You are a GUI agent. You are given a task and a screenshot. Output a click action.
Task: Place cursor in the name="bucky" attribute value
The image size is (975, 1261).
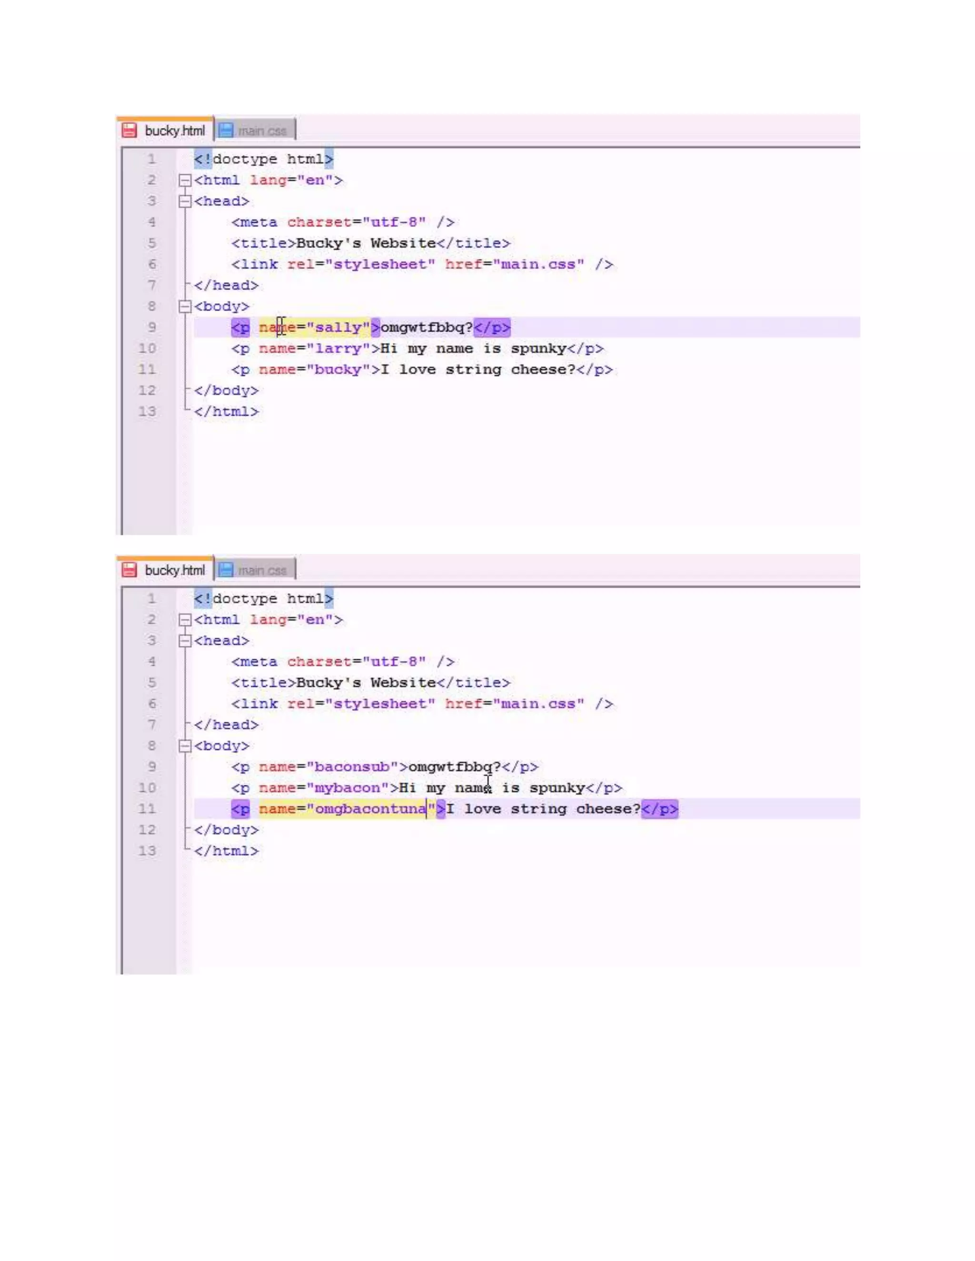(x=338, y=370)
